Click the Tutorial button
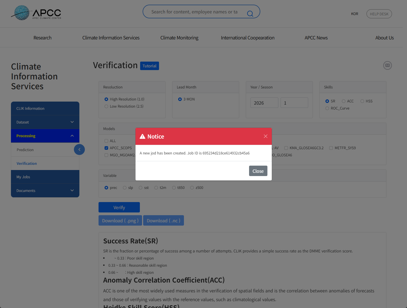This screenshot has width=407, height=308. click(149, 66)
